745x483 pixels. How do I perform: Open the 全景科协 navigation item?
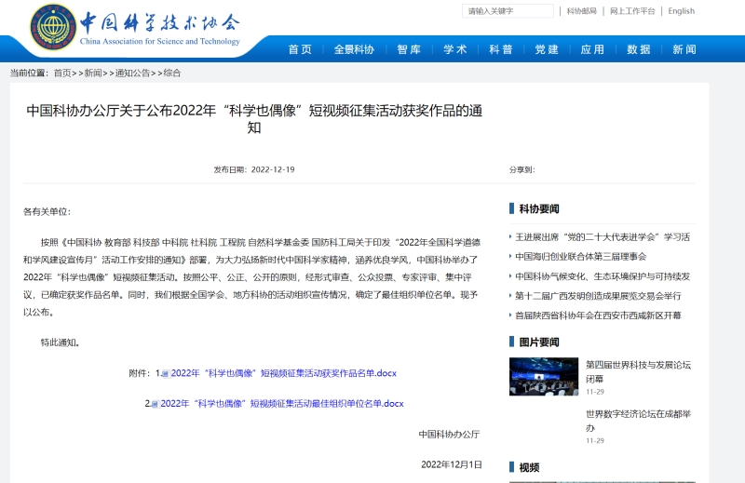tap(354, 49)
